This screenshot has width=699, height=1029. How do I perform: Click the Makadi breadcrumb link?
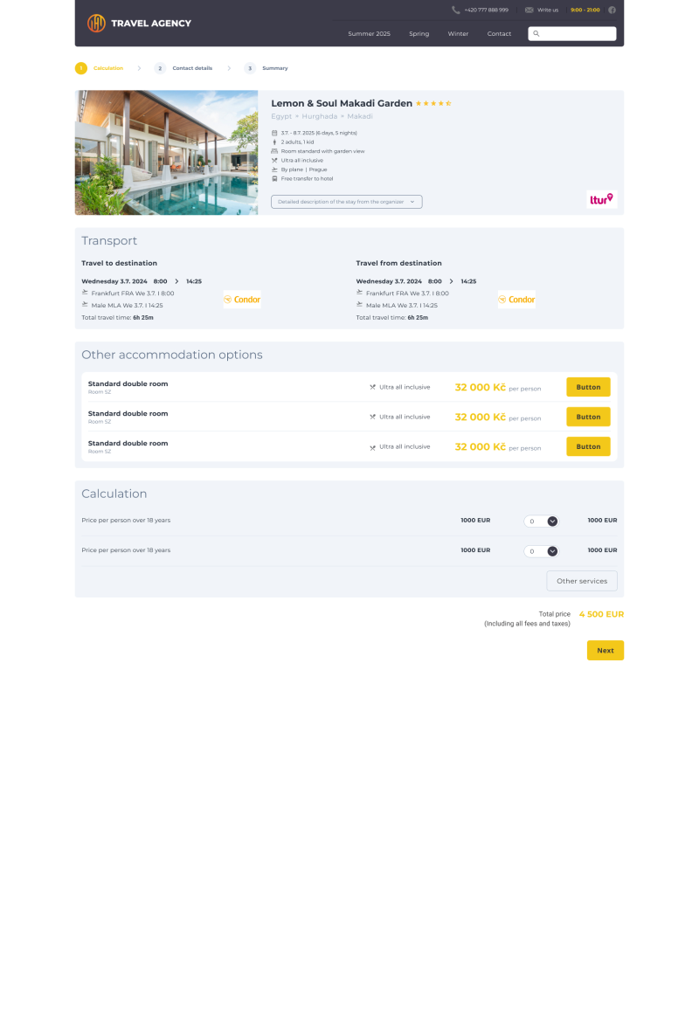[360, 116]
